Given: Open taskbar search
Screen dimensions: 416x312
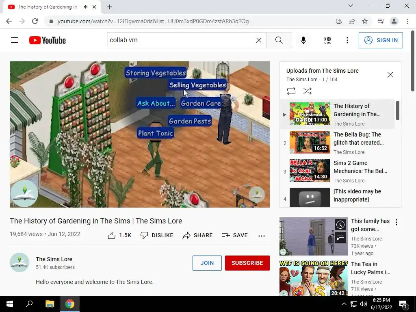Looking at the screenshot, I should [x=29, y=304].
